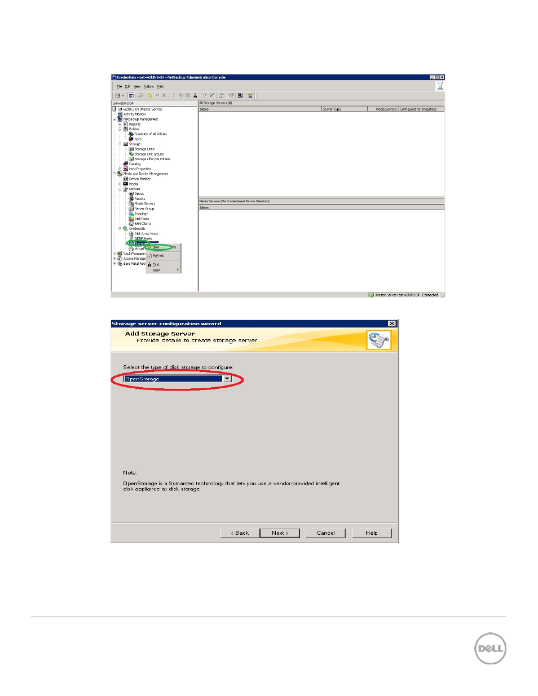Click the yellow star New toolbar icon

[x=150, y=96]
